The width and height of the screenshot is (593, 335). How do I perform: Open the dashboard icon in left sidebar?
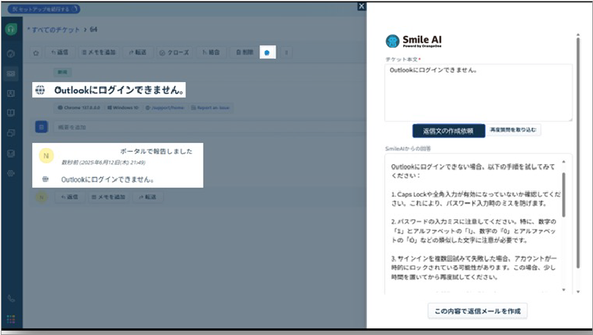(11, 54)
